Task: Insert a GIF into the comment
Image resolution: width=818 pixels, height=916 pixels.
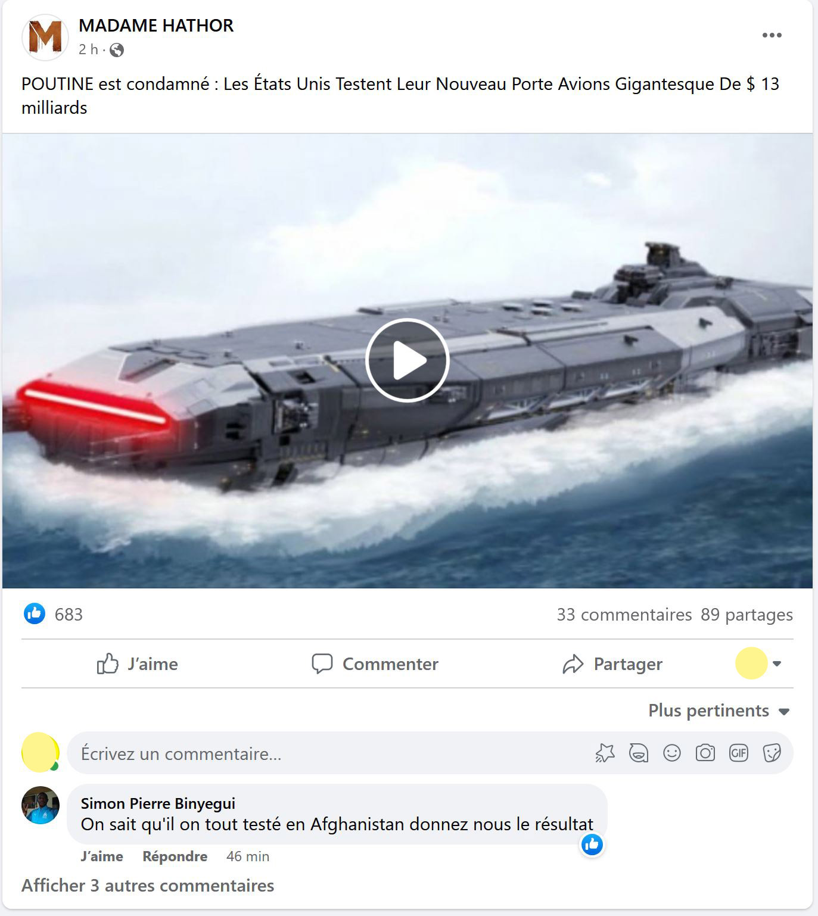Action: tap(739, 753)
